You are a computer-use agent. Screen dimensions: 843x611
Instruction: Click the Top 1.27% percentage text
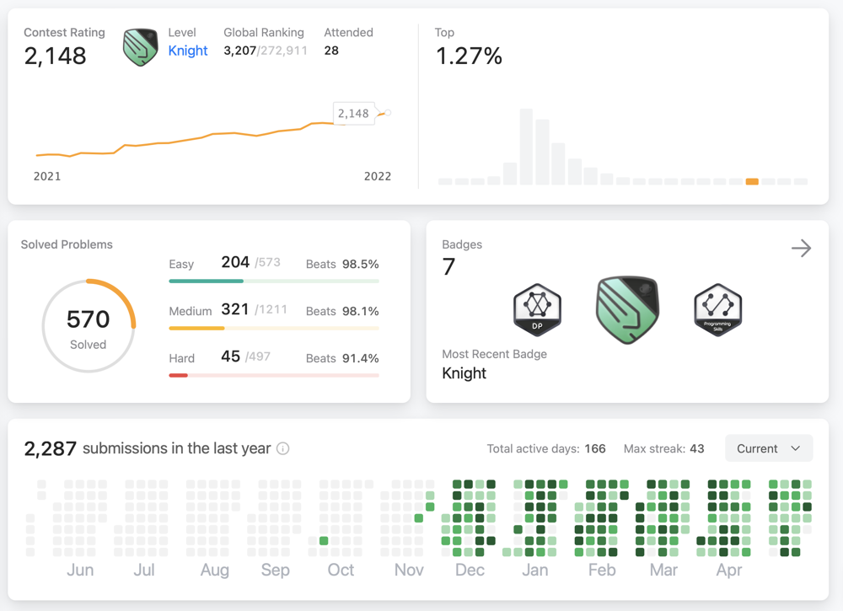469,56
